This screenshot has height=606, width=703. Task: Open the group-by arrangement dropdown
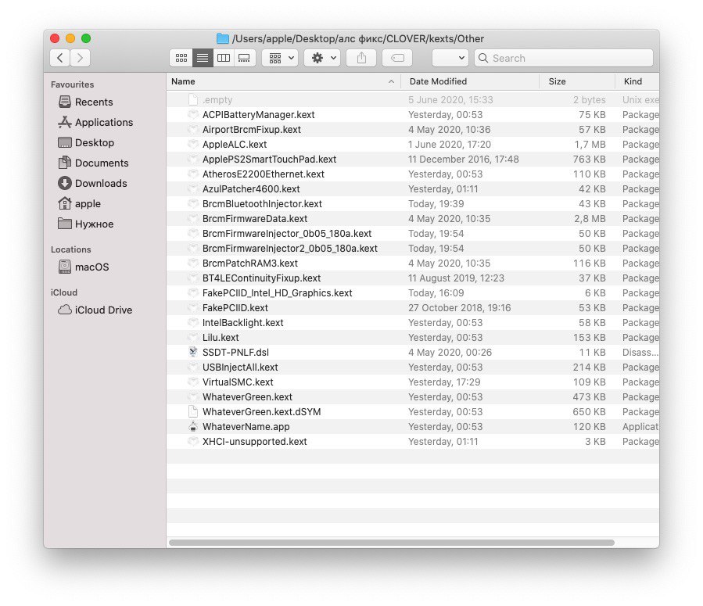(280, 58)
